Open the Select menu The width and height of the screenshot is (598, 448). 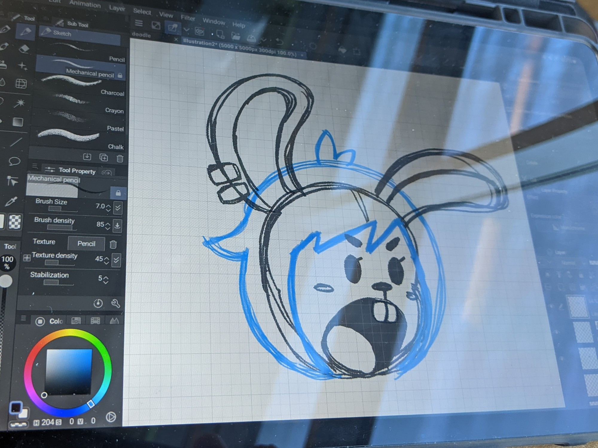[x=142, y=12]
